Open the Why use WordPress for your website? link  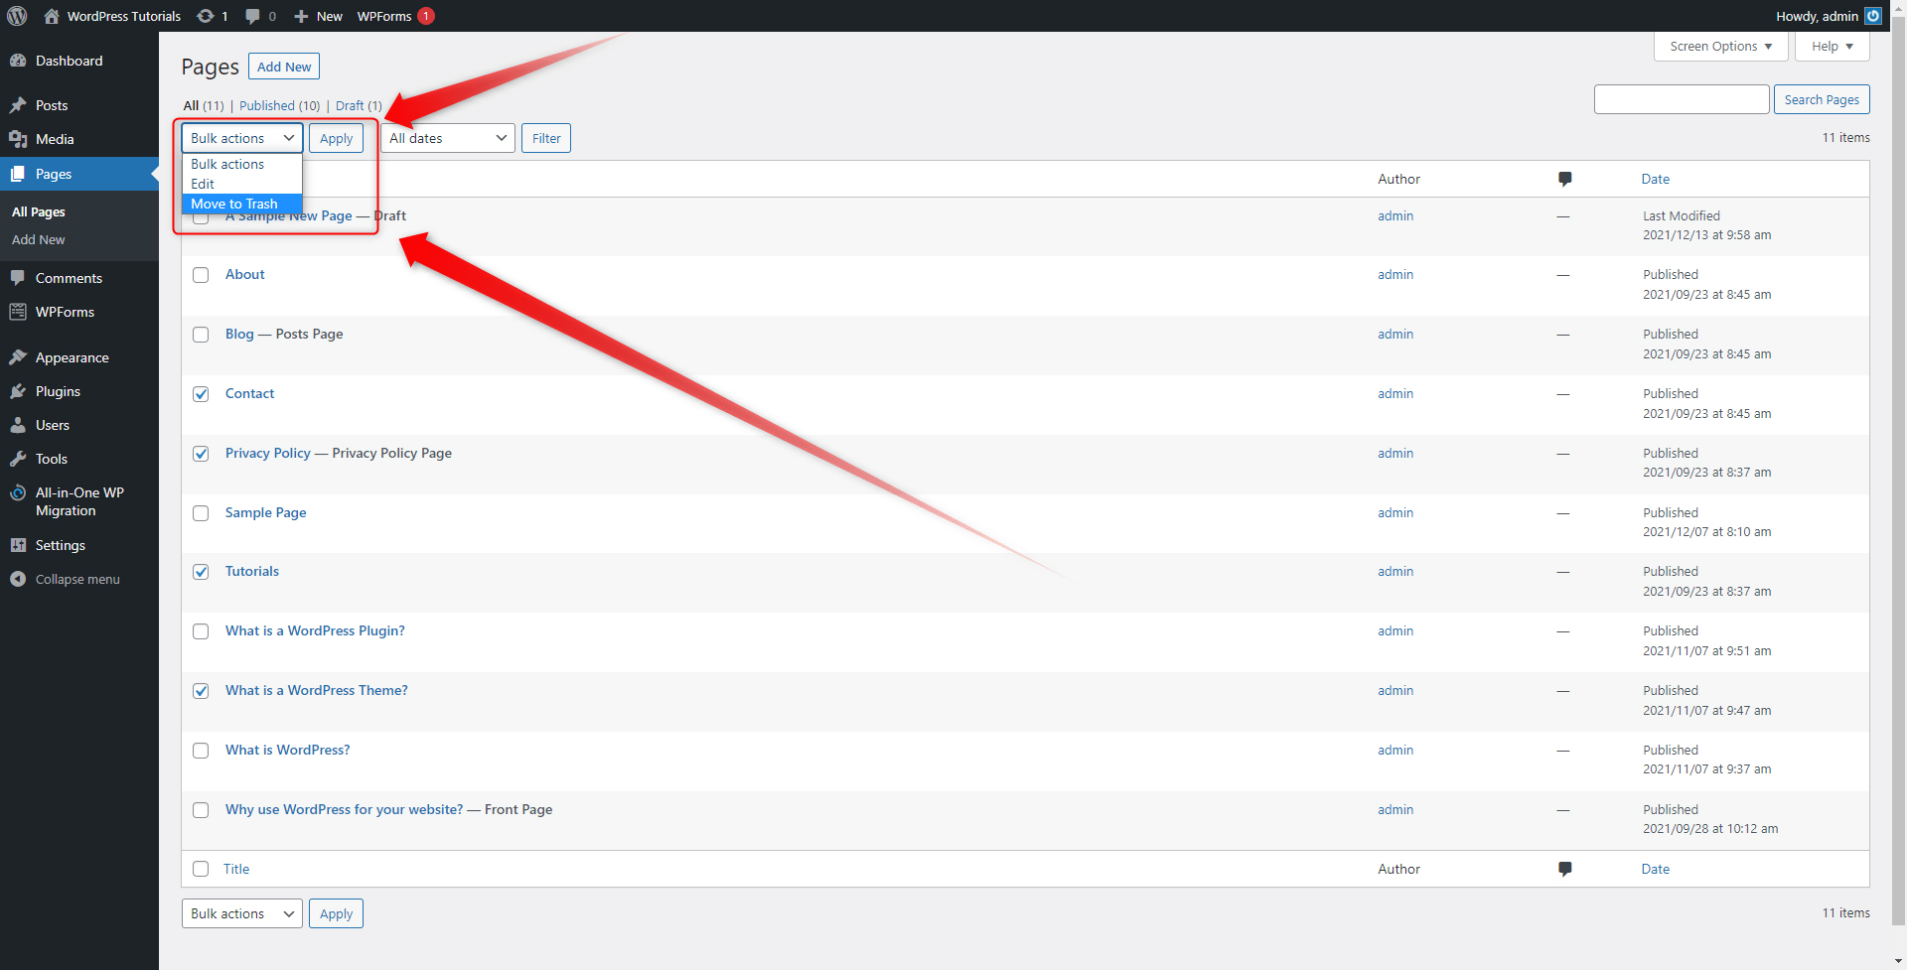[344, 809]
